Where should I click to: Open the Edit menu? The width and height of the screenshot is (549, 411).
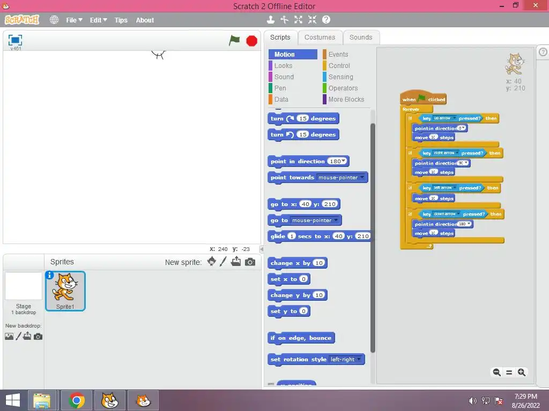click(x=98, y=20)
